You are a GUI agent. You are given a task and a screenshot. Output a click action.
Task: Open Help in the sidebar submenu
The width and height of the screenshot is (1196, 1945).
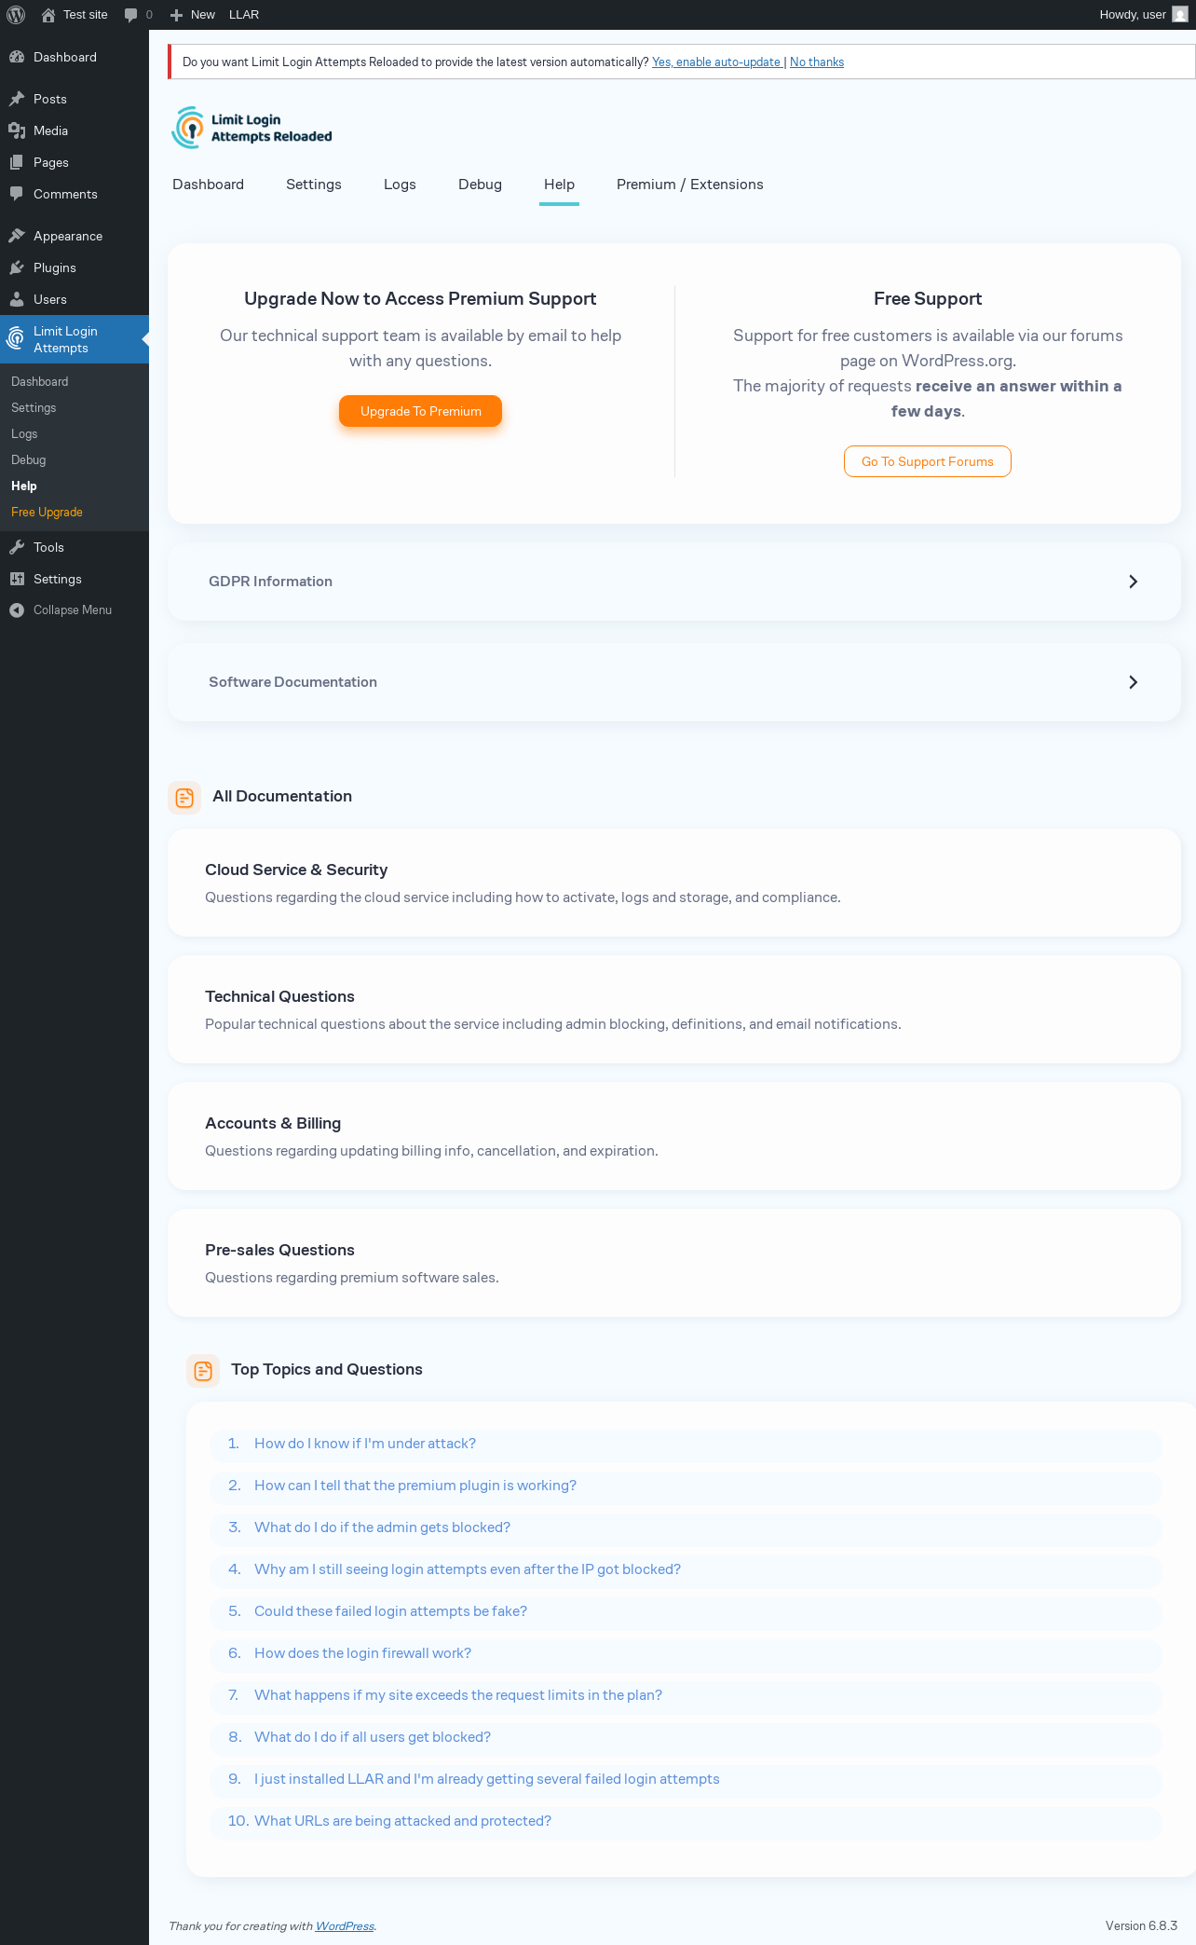[24, 486]
